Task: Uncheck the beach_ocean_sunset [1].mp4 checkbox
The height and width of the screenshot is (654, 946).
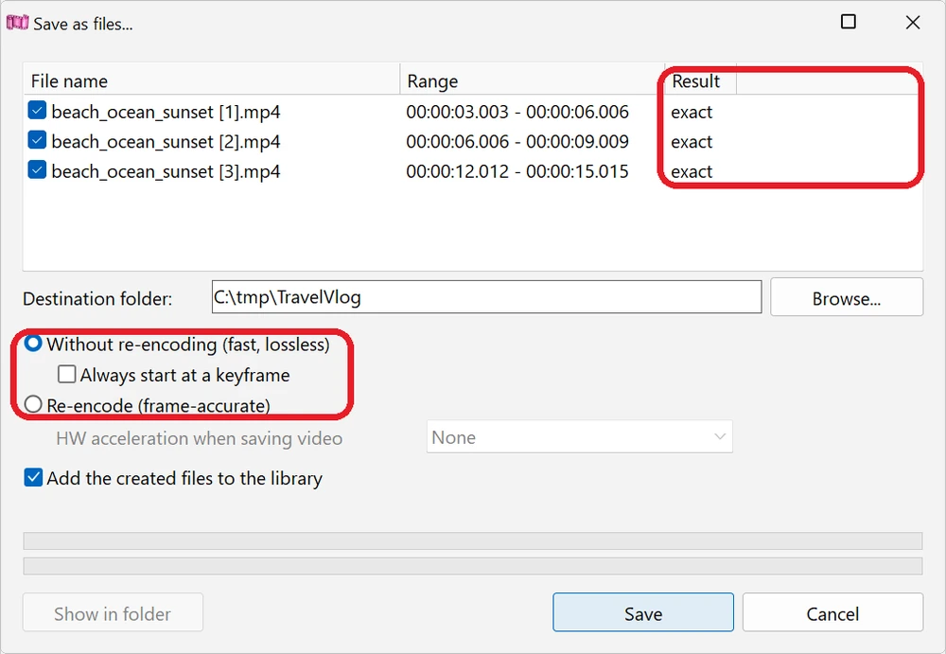Action: click(x=37, y=111)
